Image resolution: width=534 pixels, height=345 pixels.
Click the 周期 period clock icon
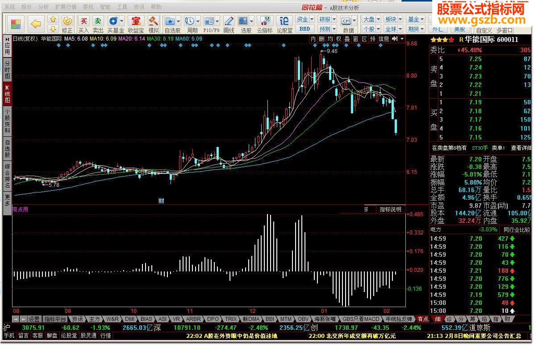(x=190, y=21)
